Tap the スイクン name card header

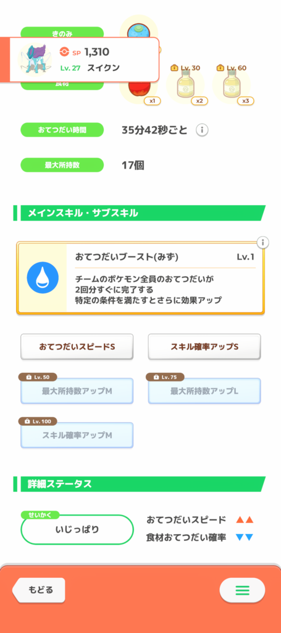coord(80,60)
